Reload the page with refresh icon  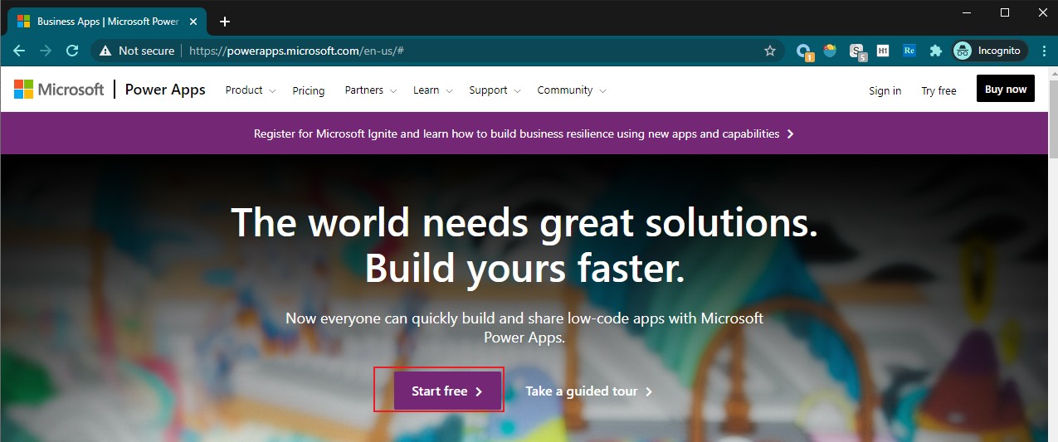point(72,51)
